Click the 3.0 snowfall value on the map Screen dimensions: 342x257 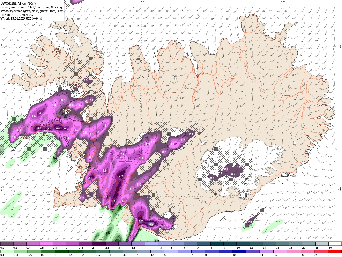coord(58,128)
